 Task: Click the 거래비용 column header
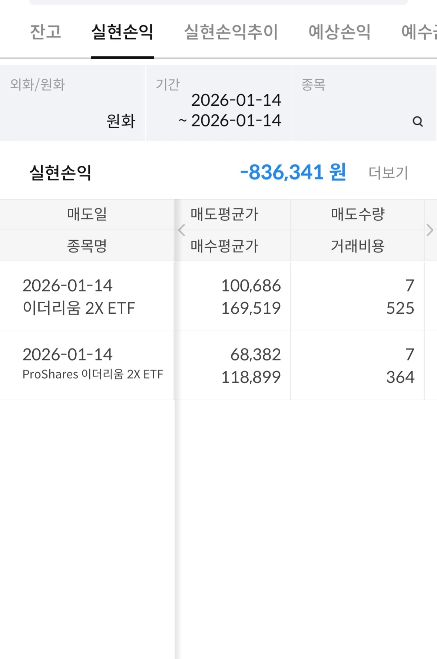coord(358,246)
